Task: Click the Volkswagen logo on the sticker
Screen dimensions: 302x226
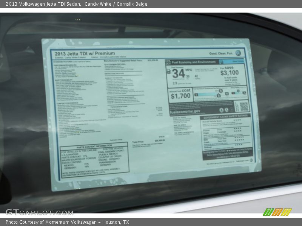Action: (x=238, y=53)
